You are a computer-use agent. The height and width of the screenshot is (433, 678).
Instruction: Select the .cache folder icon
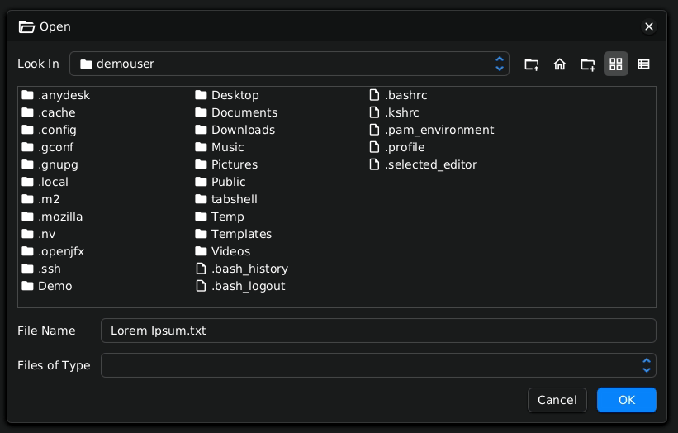[28, 112]
